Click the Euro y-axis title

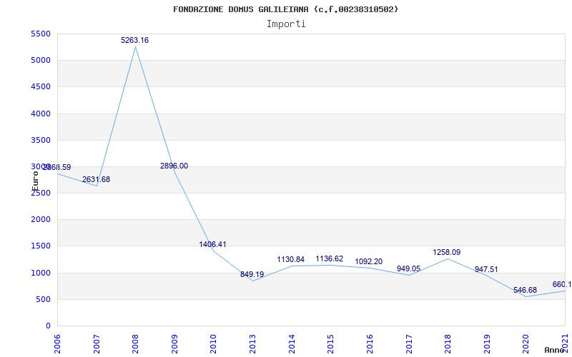35,180
